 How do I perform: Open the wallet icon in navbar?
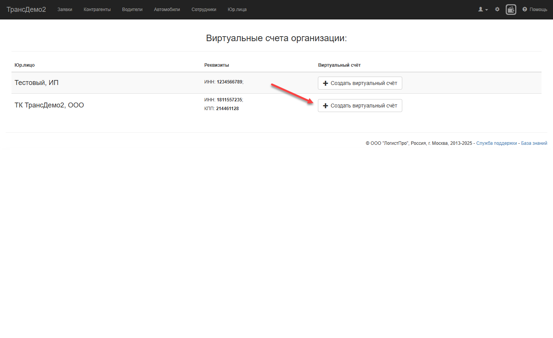[x=511, y=10]
